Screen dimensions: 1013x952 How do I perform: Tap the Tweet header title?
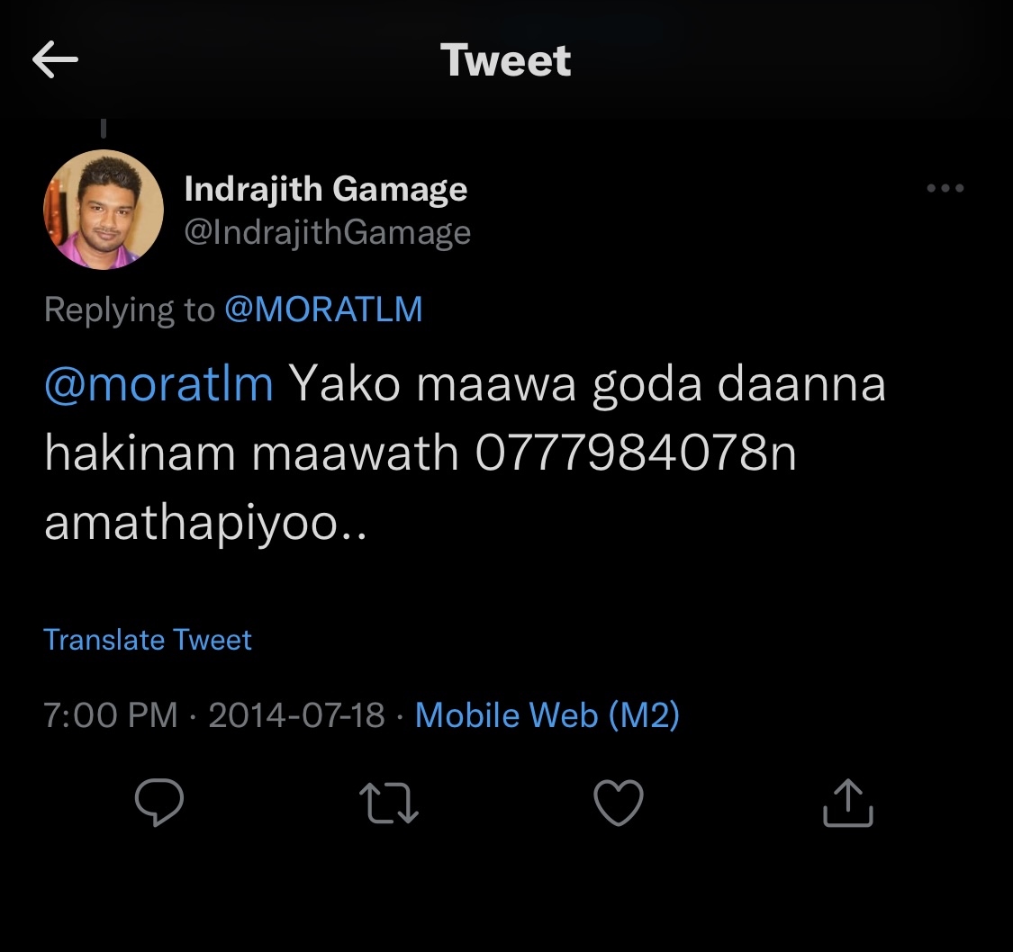(x=506, y=60)
